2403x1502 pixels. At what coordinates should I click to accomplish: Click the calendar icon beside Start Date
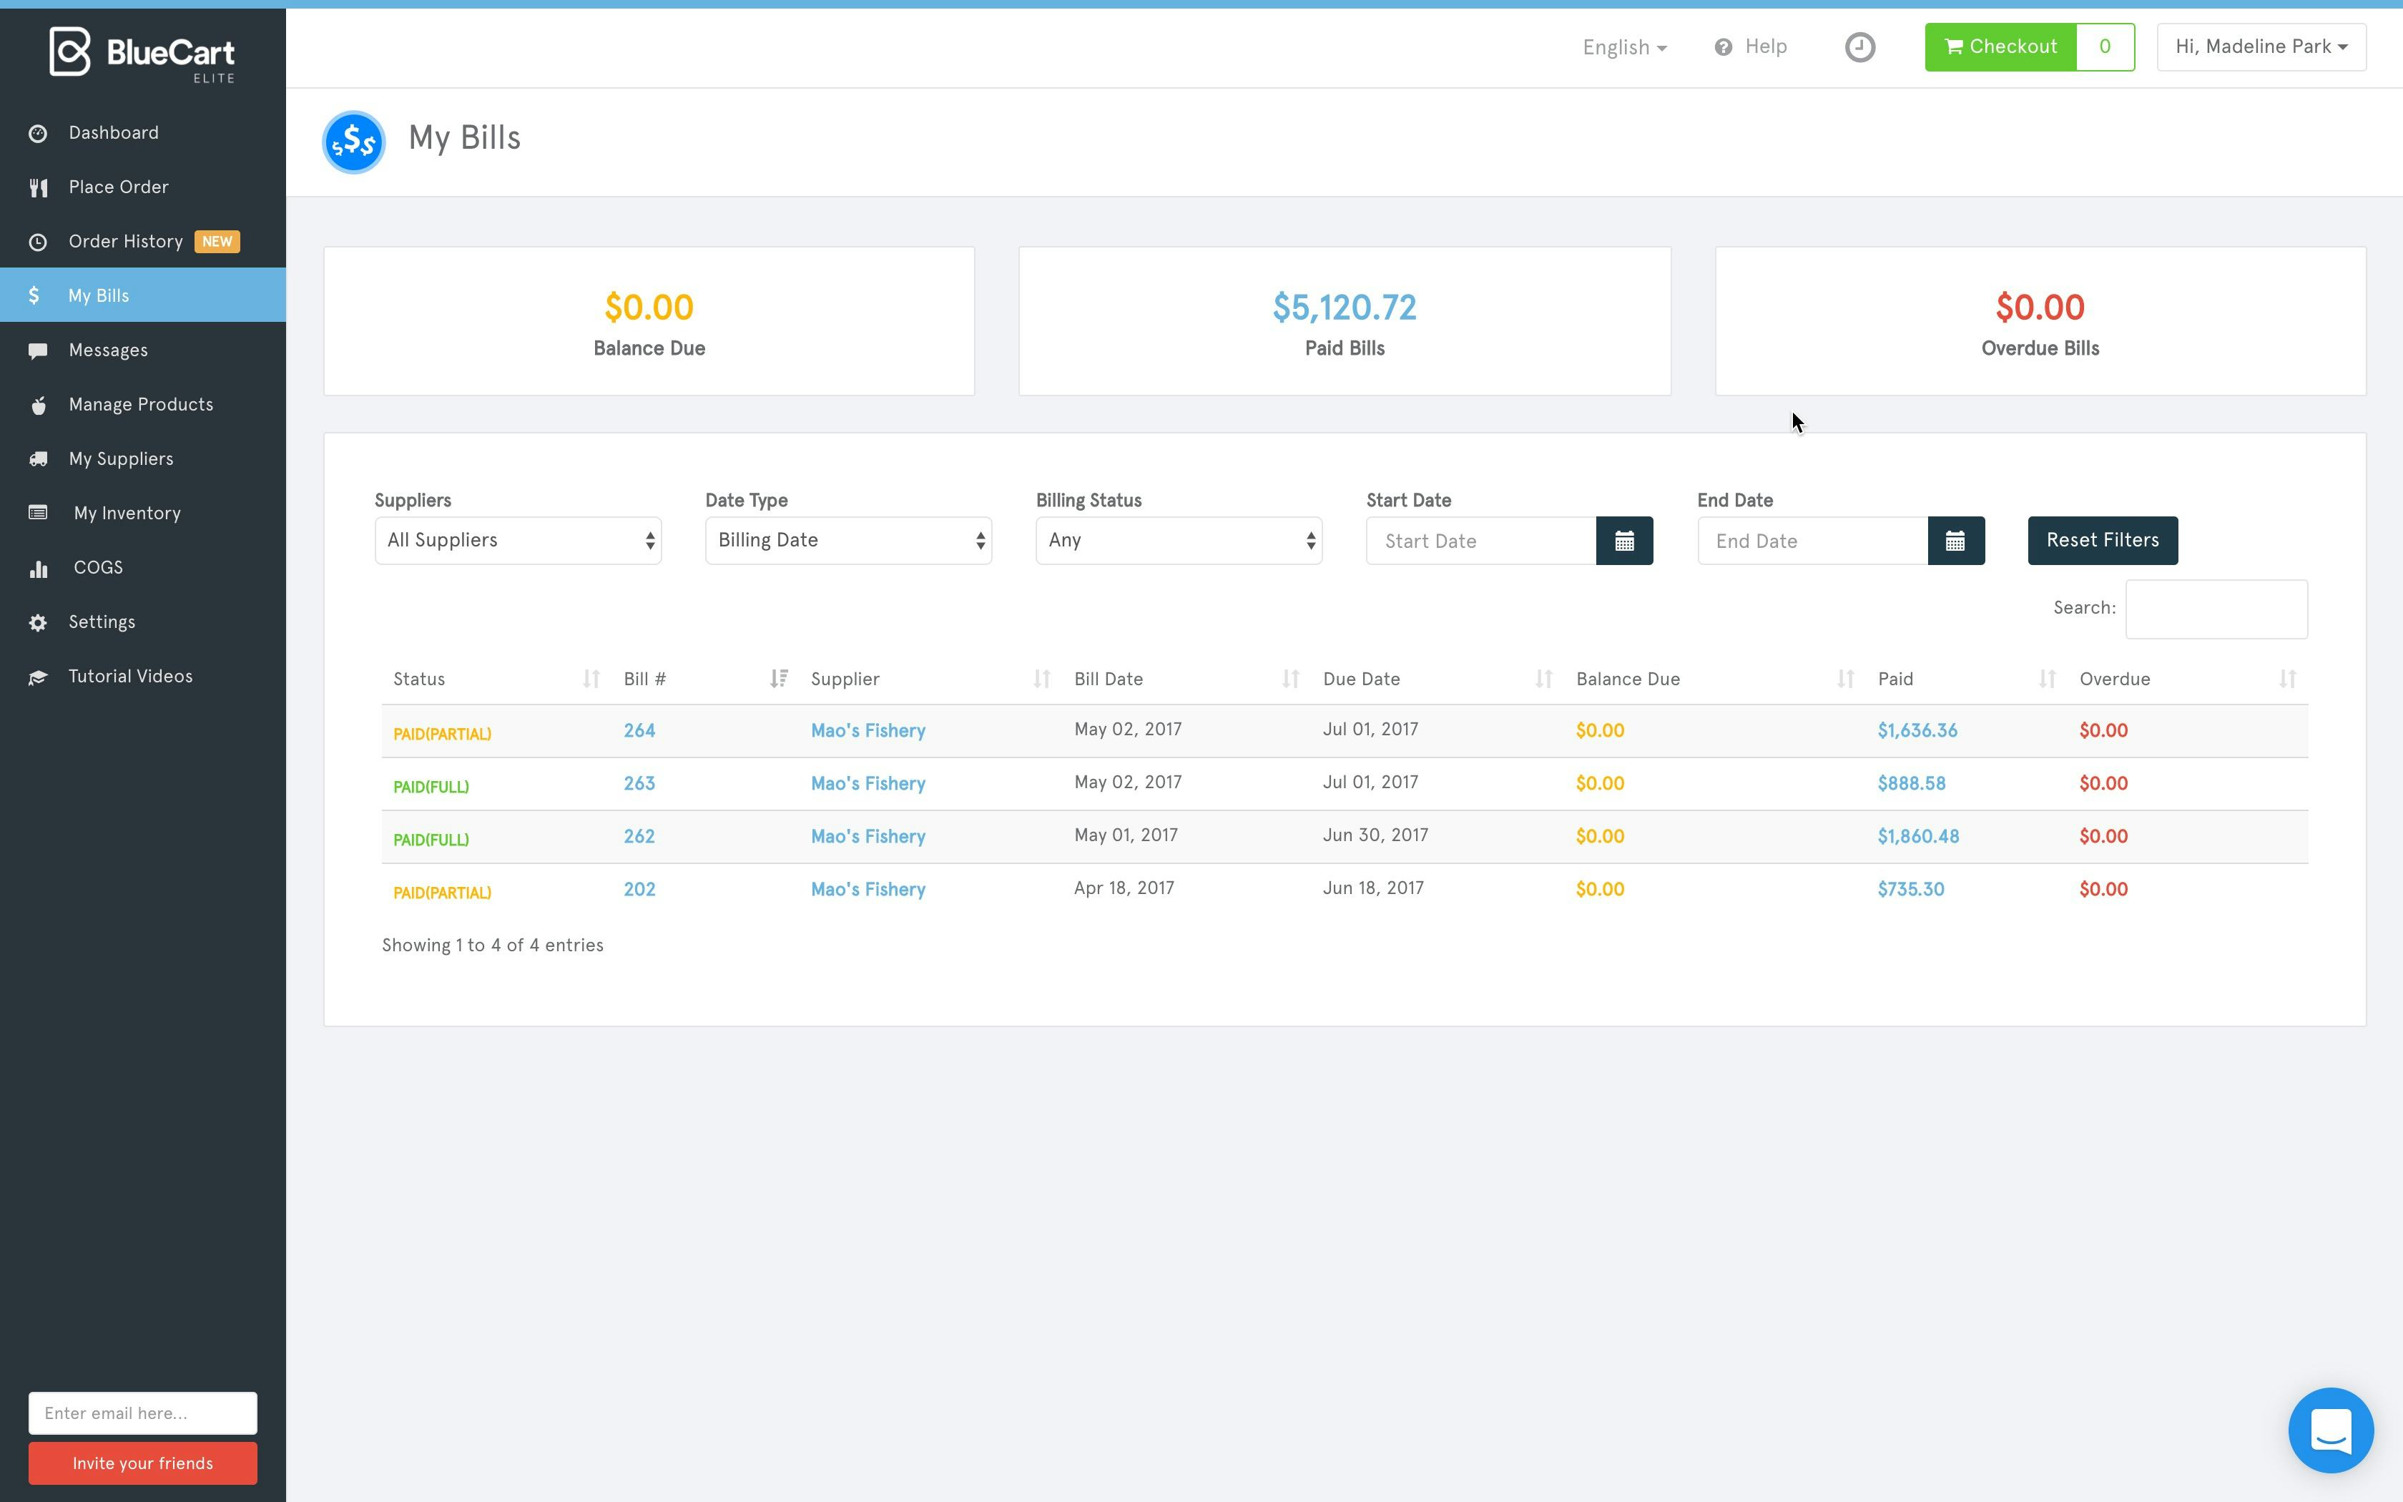click(1624, 541)
